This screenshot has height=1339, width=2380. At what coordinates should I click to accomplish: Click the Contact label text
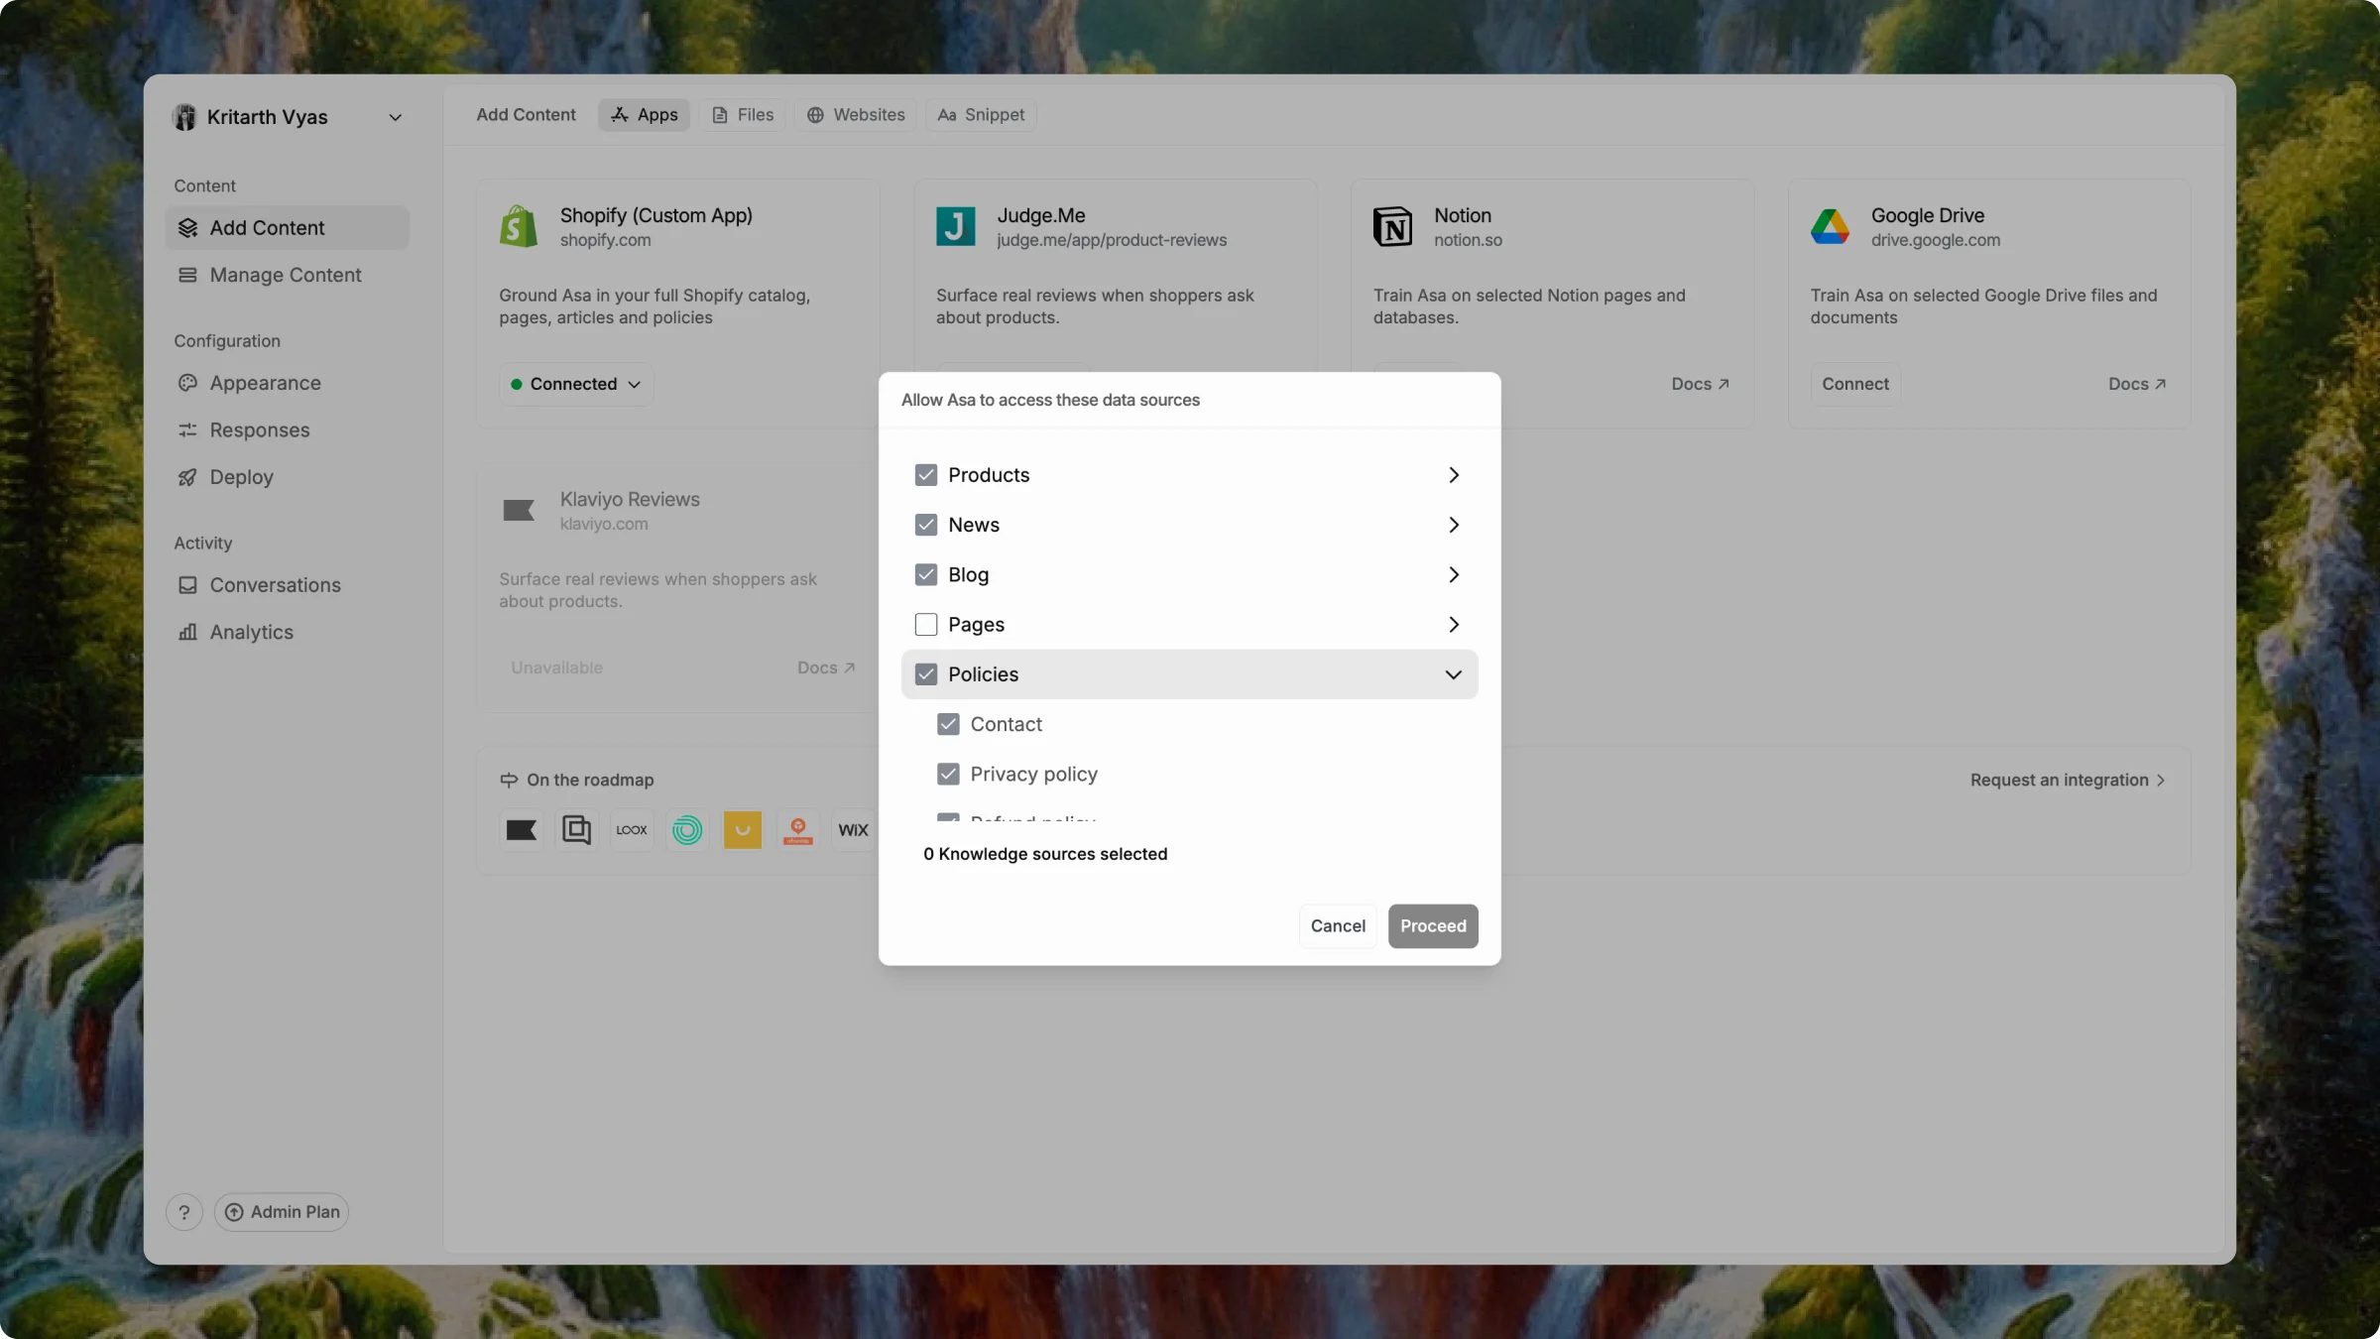pos(1007,724)
